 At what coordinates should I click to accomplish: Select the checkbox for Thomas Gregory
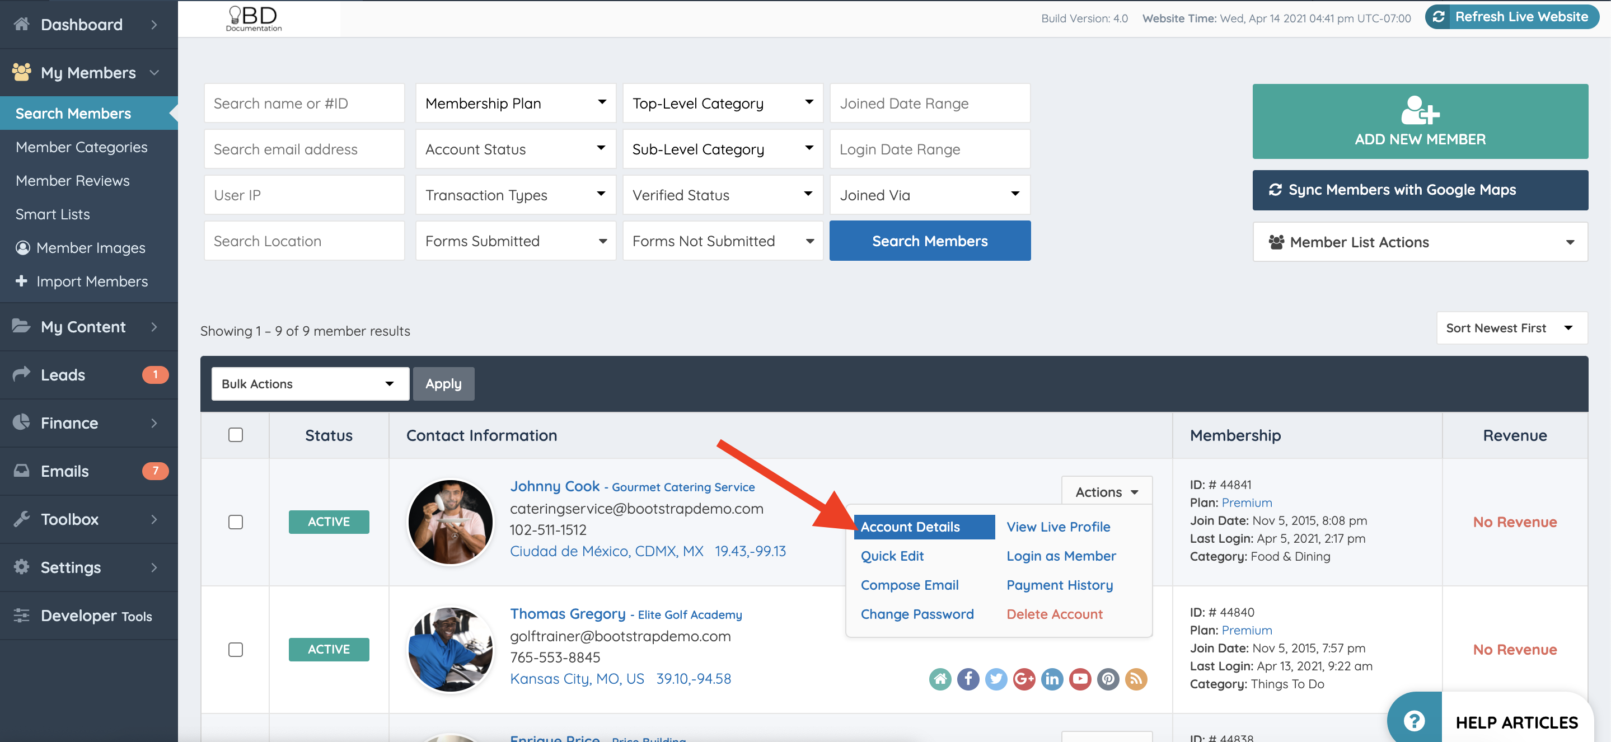click(x=236, y=649)
